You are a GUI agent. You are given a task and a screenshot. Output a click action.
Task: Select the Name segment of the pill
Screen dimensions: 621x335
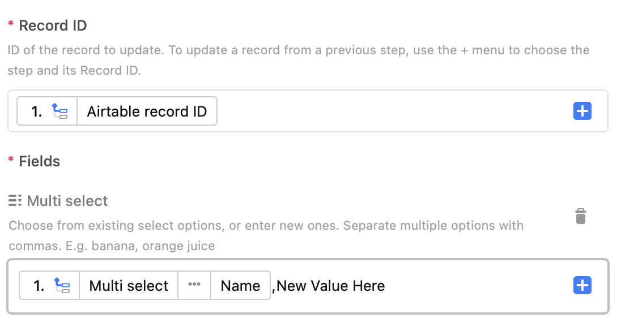pos(240,286)
